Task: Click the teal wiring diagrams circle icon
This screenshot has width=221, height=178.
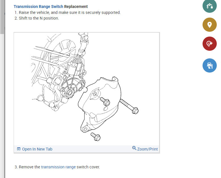Action: click(x=209, y=6)
